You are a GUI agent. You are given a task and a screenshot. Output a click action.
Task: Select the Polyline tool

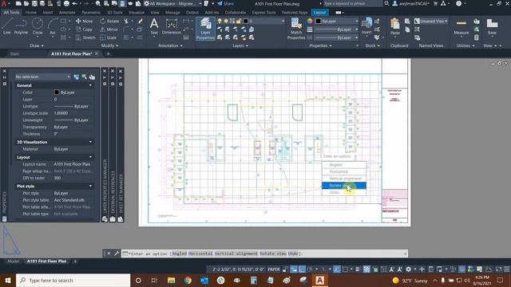(x=21, y=26)
